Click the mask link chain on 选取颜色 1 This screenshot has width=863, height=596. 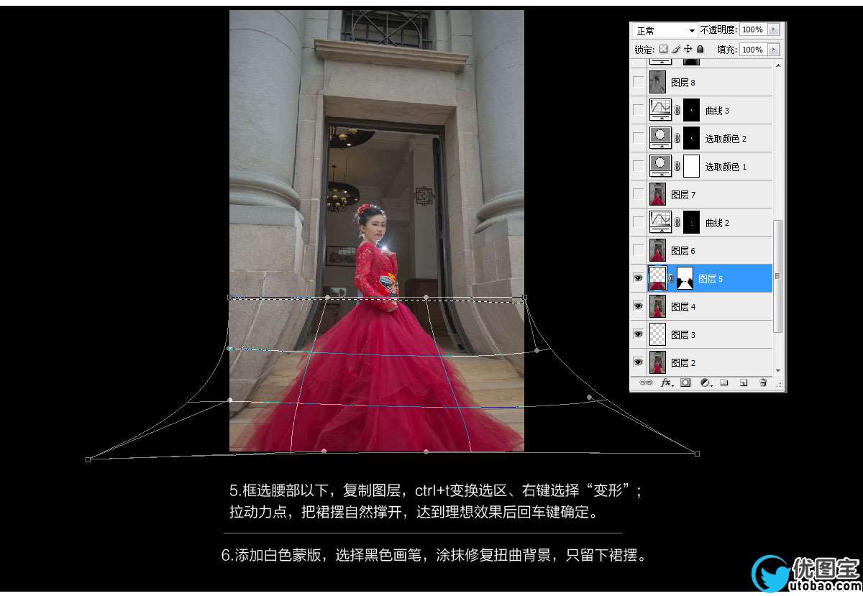click(677, 167)
